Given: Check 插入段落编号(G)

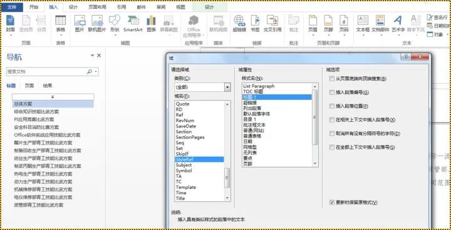Looking at the screenshot, I should click(332, 92).
